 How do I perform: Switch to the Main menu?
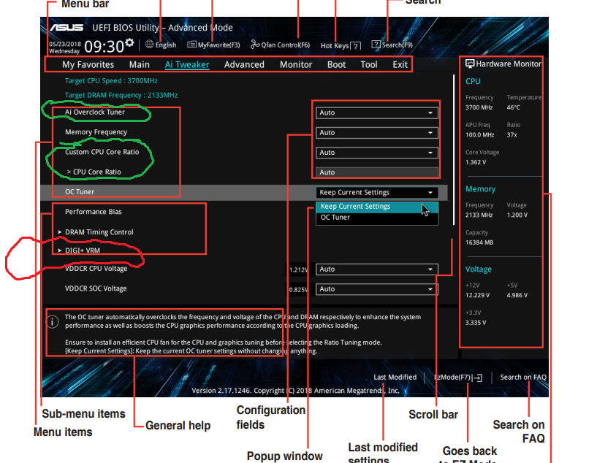[139, 64]
